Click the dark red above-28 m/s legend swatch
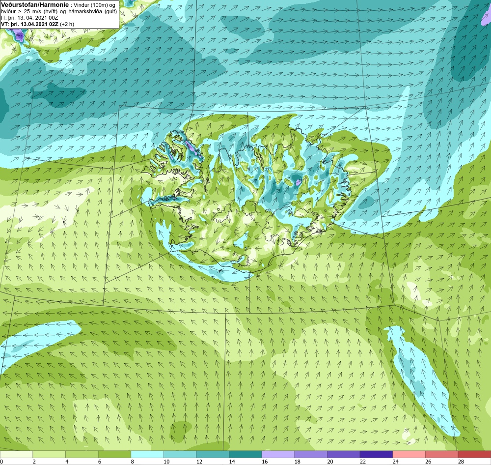Image resolution: width=491 pixels, height=465 pixels. point(474,454)
